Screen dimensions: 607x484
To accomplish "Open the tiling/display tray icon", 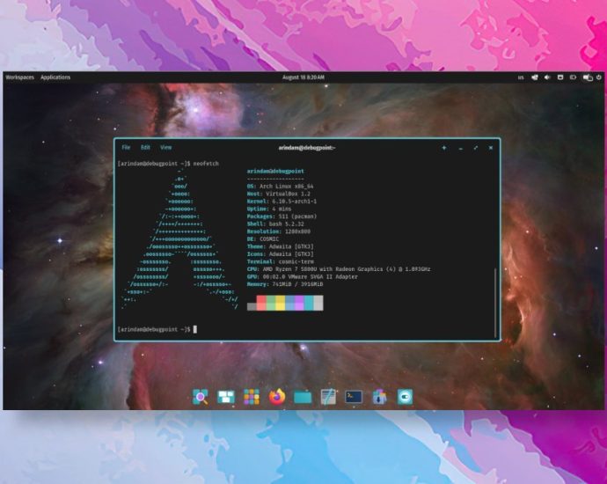I will tap(588, 77).
